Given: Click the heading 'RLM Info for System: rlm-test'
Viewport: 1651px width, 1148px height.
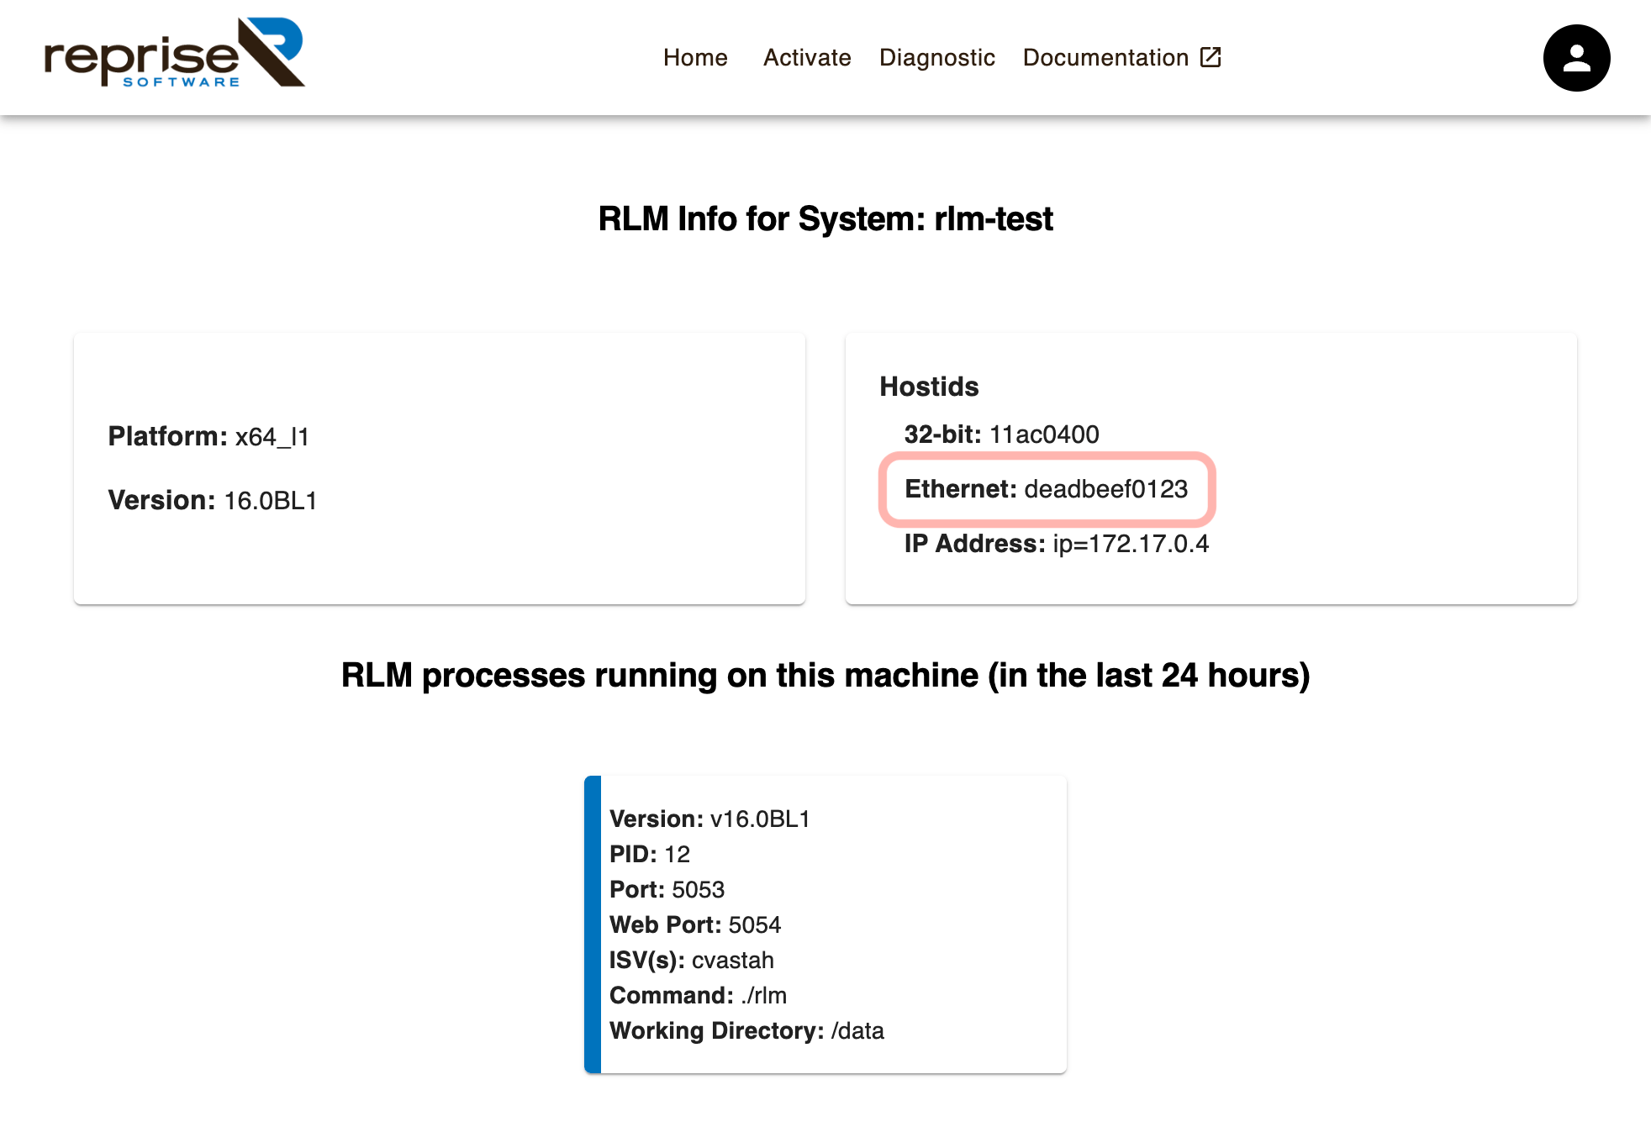Looking at the screenshot, I should (x=825, y=219).
